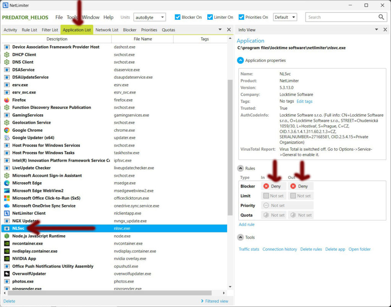Screen dimensions: 391x307
Task: Click the Microsoft Office Click-to-Run icon
Action: click(6, 198)
